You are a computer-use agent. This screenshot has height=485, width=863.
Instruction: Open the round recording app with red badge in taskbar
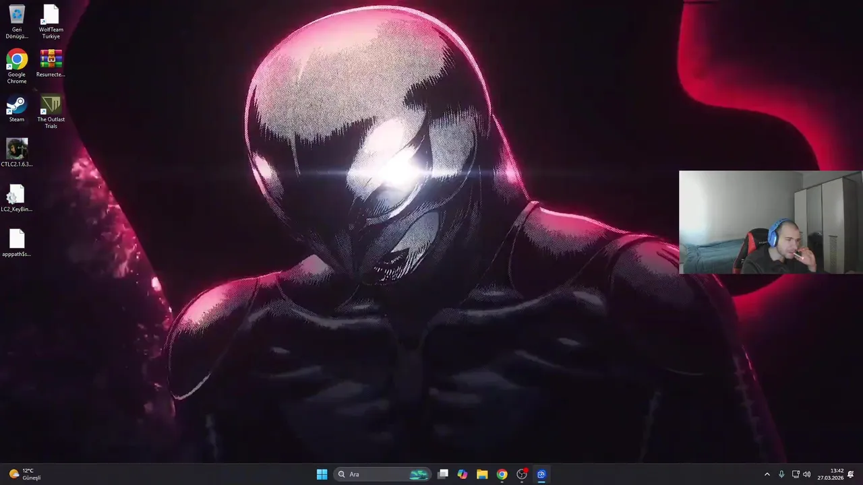(x=522, y=474)
